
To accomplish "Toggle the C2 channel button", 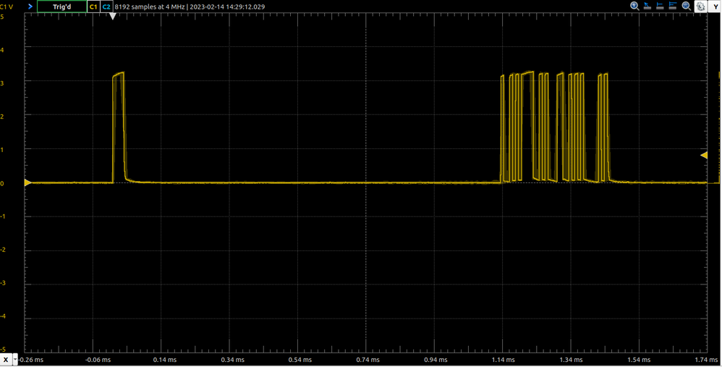I will (x=106, y=7).
